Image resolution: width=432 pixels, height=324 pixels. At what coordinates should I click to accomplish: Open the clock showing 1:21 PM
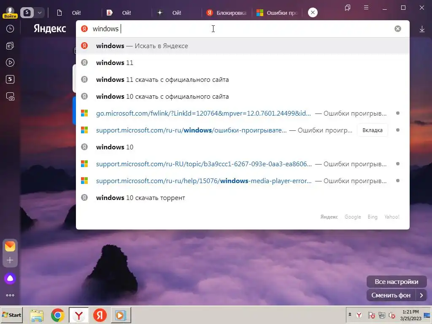[411, 315]
